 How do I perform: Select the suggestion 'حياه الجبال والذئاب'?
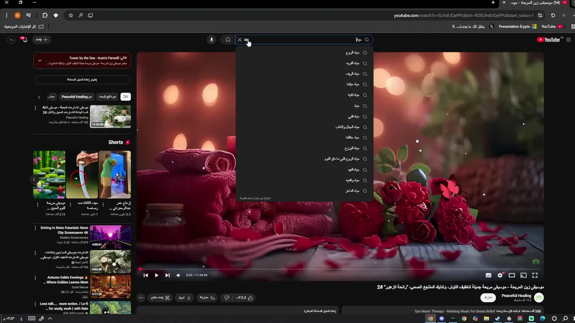click(x=305, y=127)
